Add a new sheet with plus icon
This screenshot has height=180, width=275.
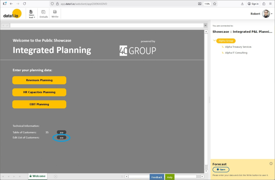coord(56,176)
